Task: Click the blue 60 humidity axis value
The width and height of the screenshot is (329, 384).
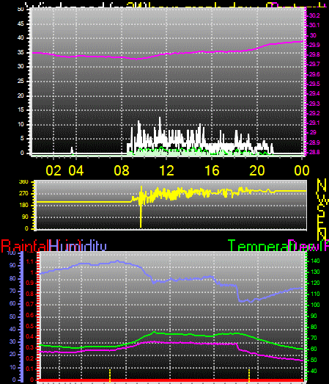Action: (x=12, y=304)
